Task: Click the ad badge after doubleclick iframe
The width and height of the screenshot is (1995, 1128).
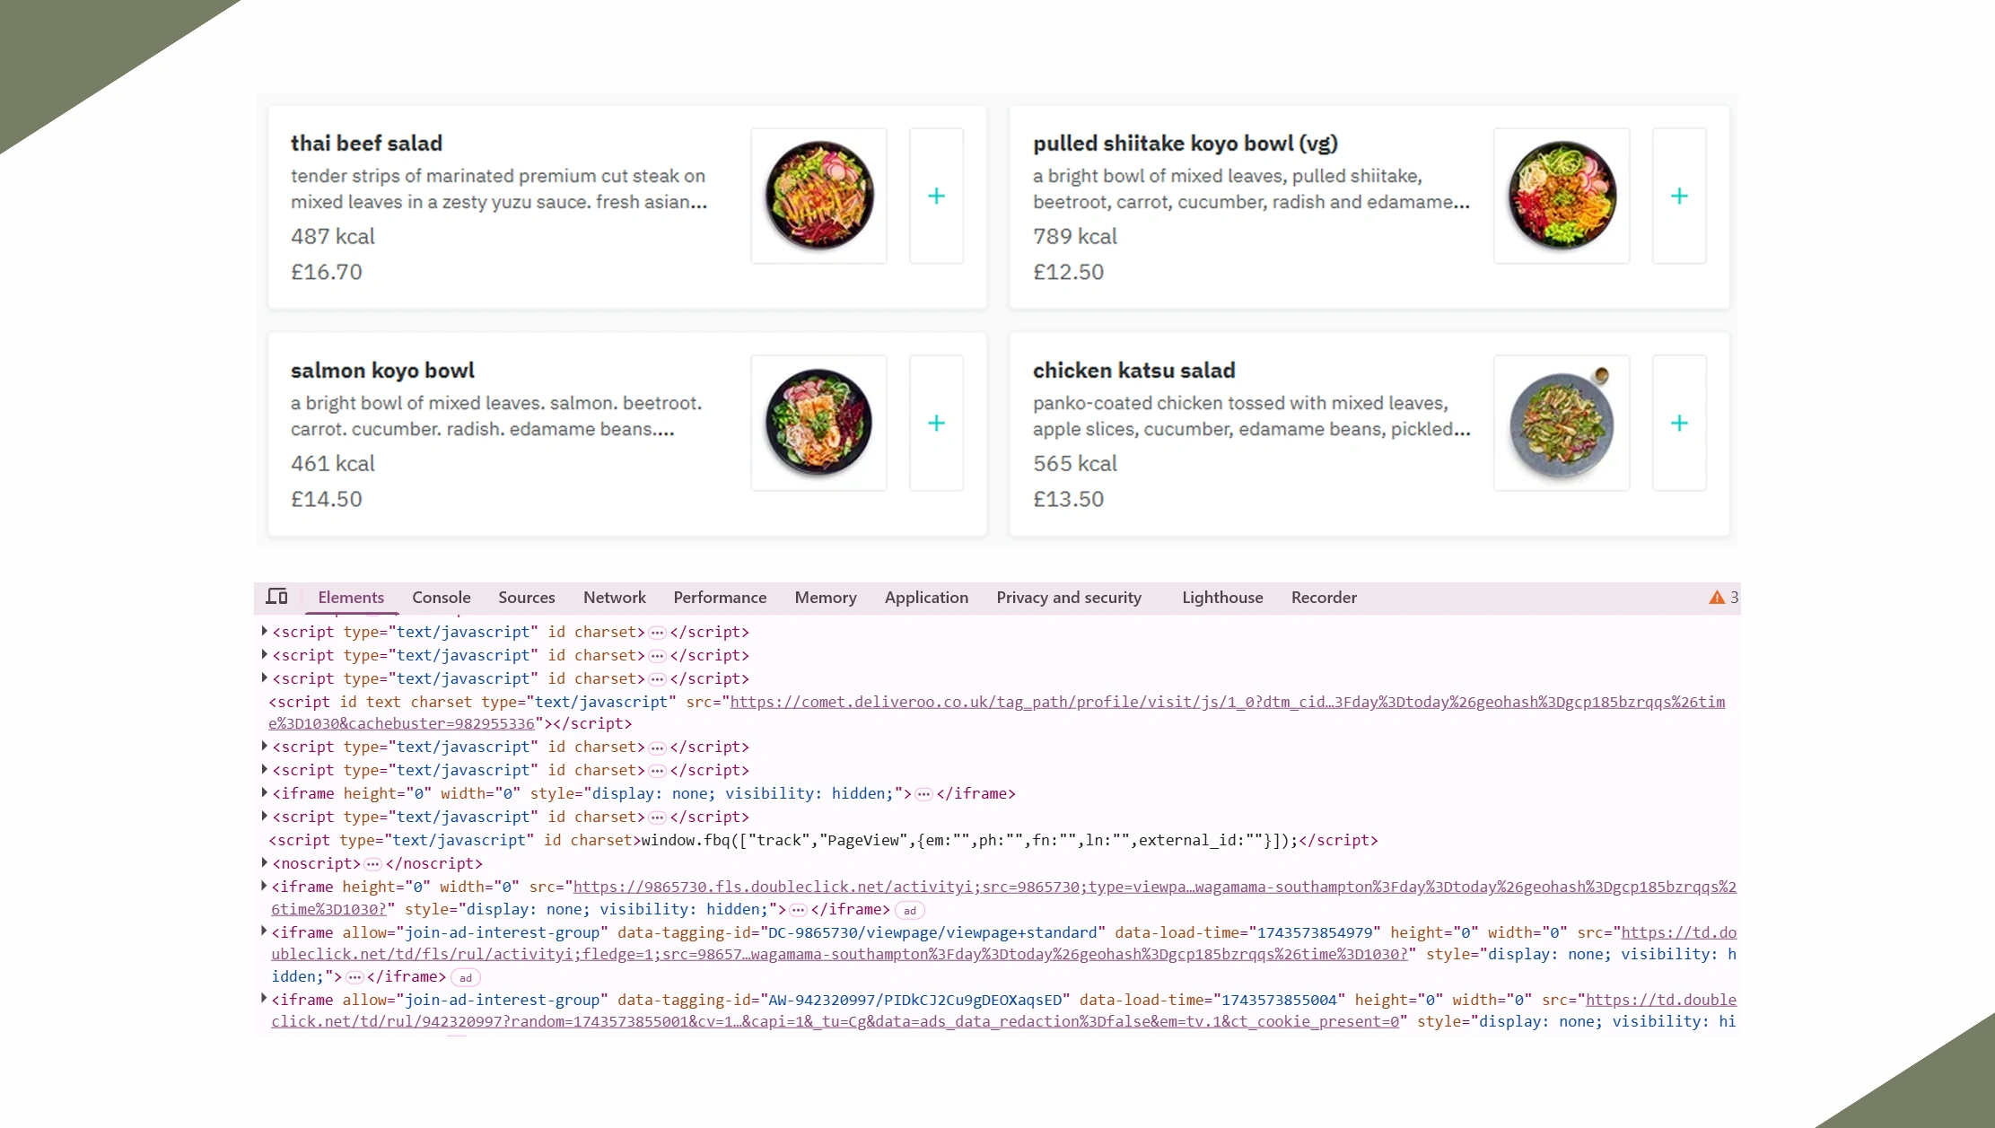Action: click(910, 910)
